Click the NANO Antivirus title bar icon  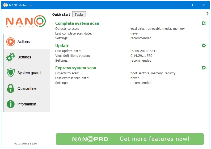pyautogui.click(x=6, y=5)
